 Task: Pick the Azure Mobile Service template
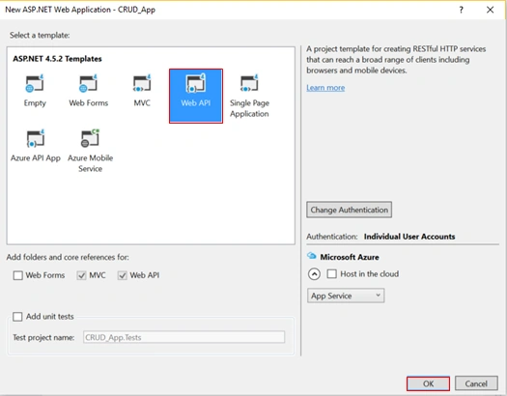90,151
